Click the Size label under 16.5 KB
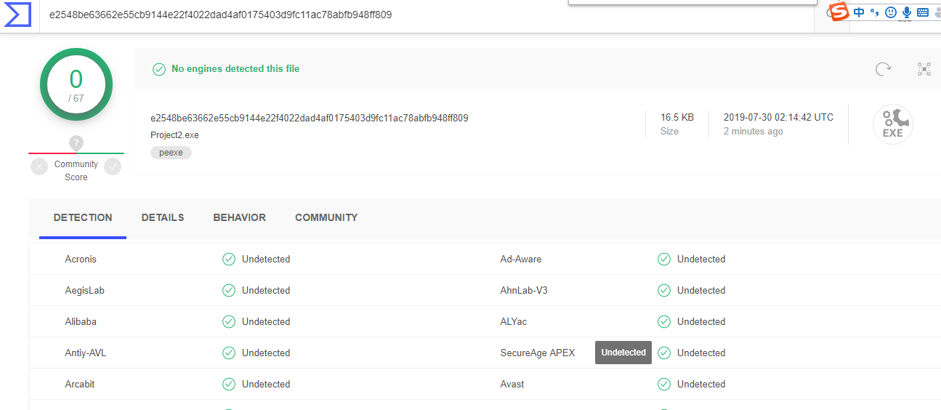Image resolution: width=941 pixels, height=410 pixels. tap(669, 132)
